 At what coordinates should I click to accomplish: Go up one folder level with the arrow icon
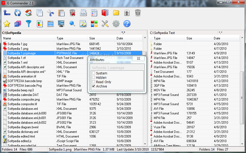(7, 13)
